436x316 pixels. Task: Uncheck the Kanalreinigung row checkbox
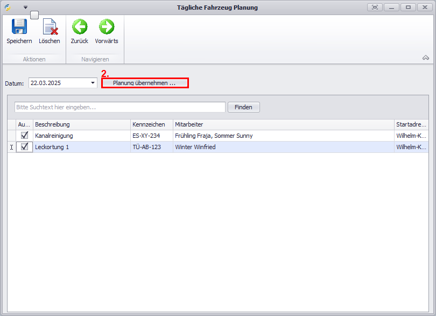click(24, 136)
